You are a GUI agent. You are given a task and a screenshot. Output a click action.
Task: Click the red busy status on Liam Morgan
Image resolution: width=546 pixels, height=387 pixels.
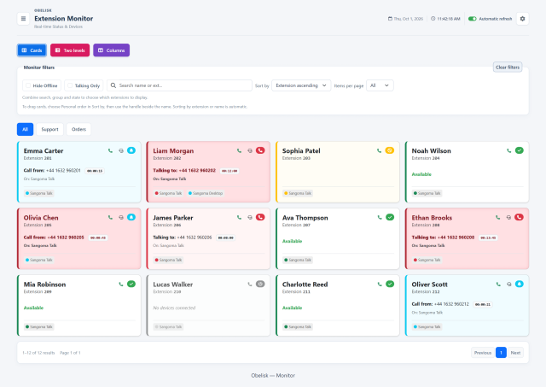click(x=260, y=150)
